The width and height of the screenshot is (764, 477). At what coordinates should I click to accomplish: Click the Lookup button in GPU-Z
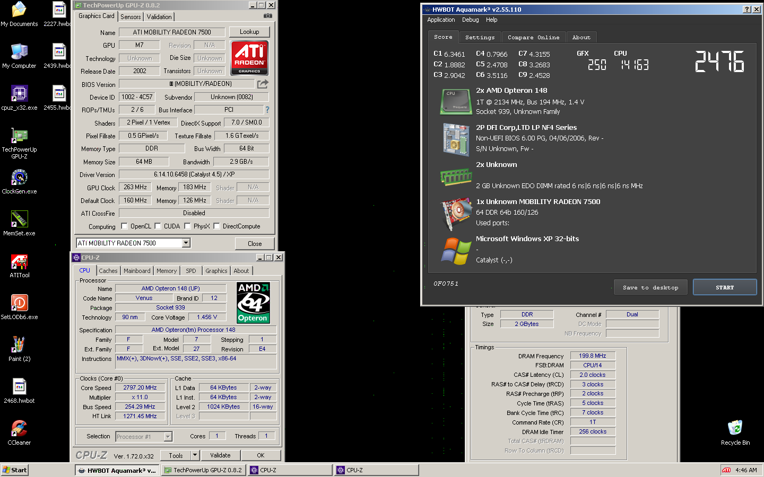pyautogui.click(x=249, y=32)
